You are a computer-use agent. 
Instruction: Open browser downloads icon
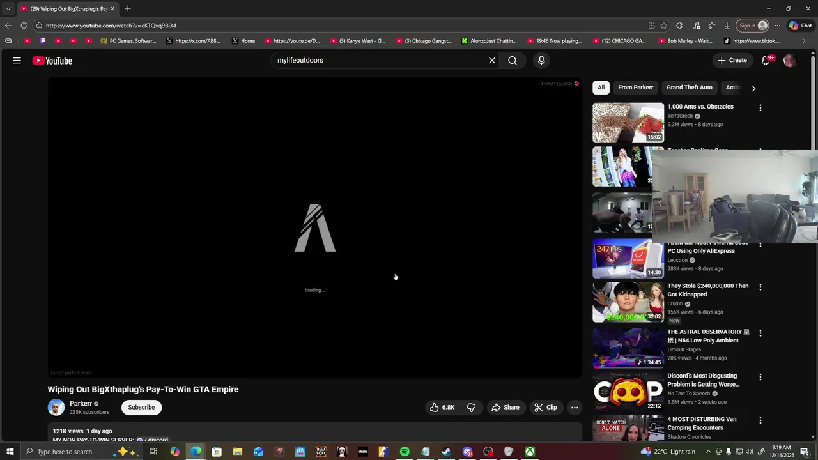[x=727, y=26]
